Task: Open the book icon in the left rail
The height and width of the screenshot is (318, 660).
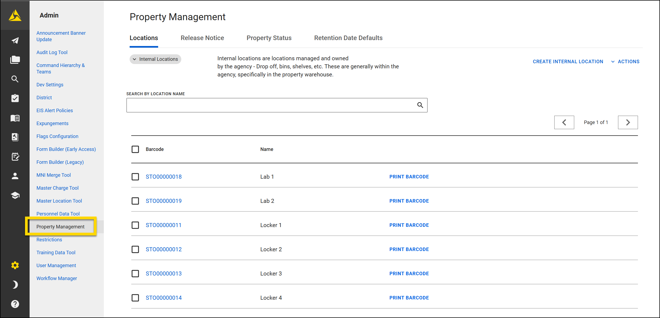Action: pos(15,118)
